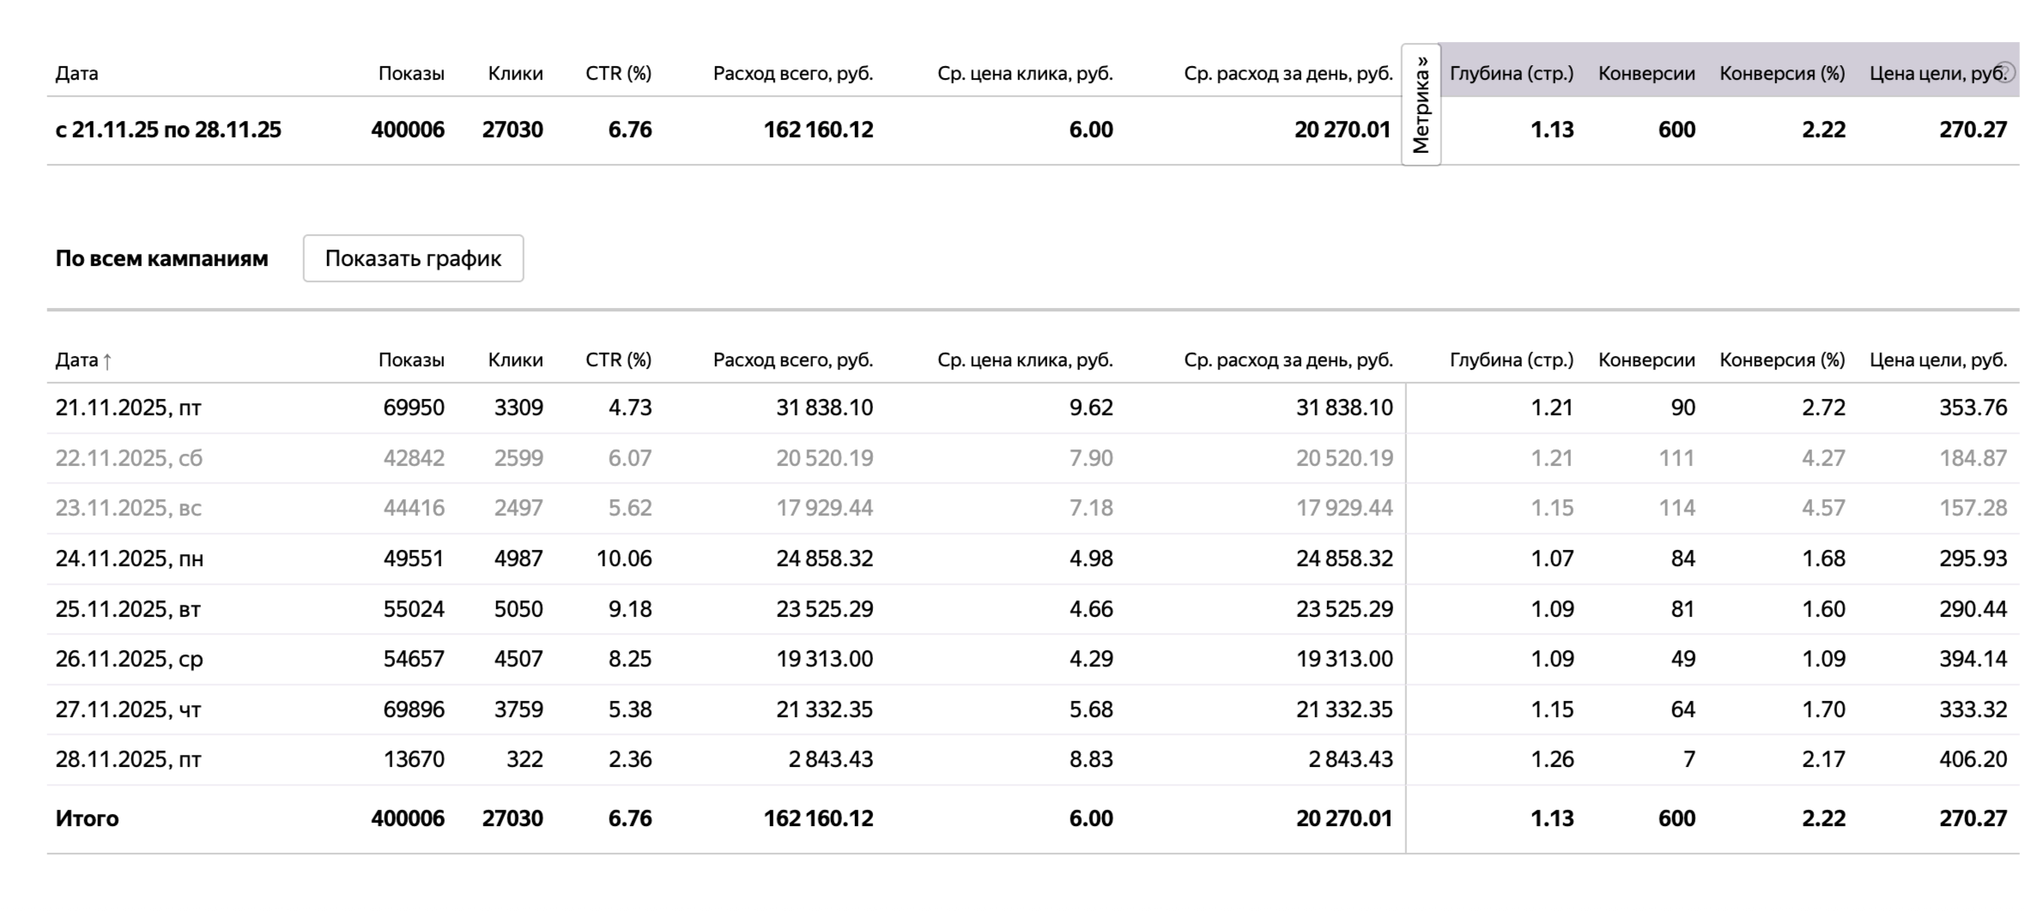Click the help question-mark icon in the top header
2025x911 pixels.
(x=2004, y=72)
